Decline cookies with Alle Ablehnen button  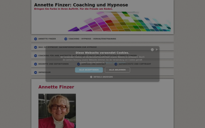click(x=118, y=70)
